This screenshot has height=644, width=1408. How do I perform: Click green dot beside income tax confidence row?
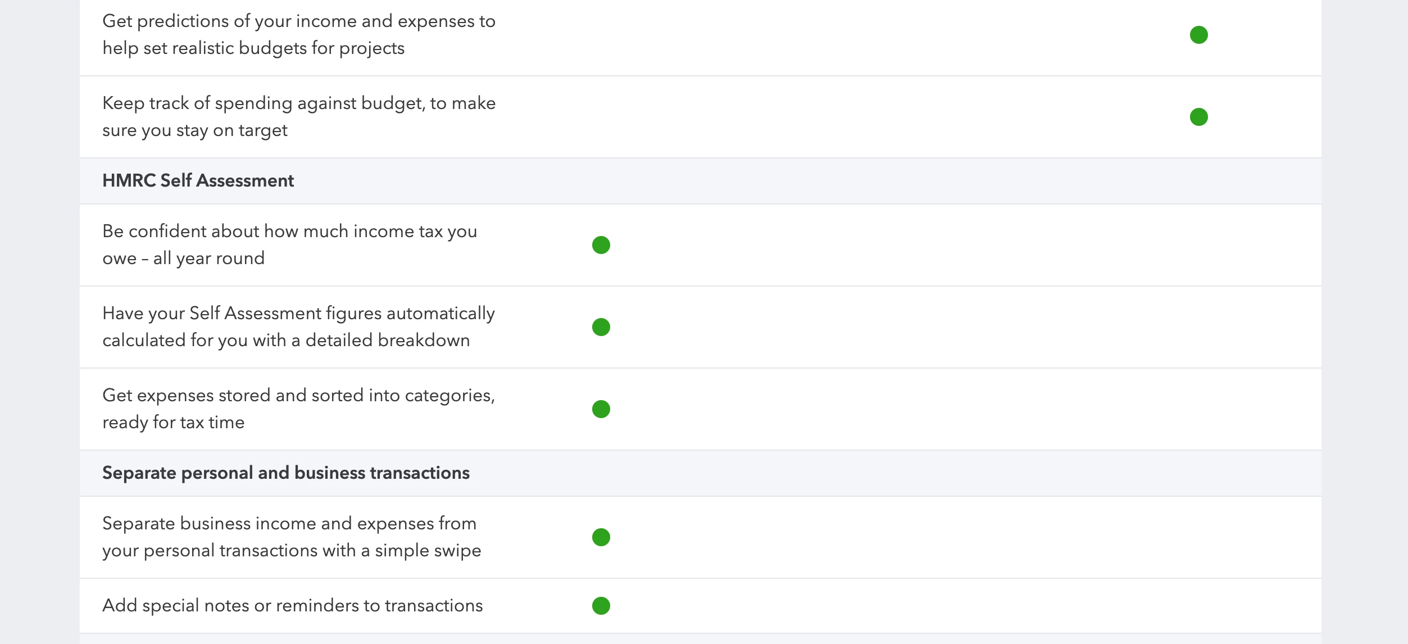coord(601,245)
